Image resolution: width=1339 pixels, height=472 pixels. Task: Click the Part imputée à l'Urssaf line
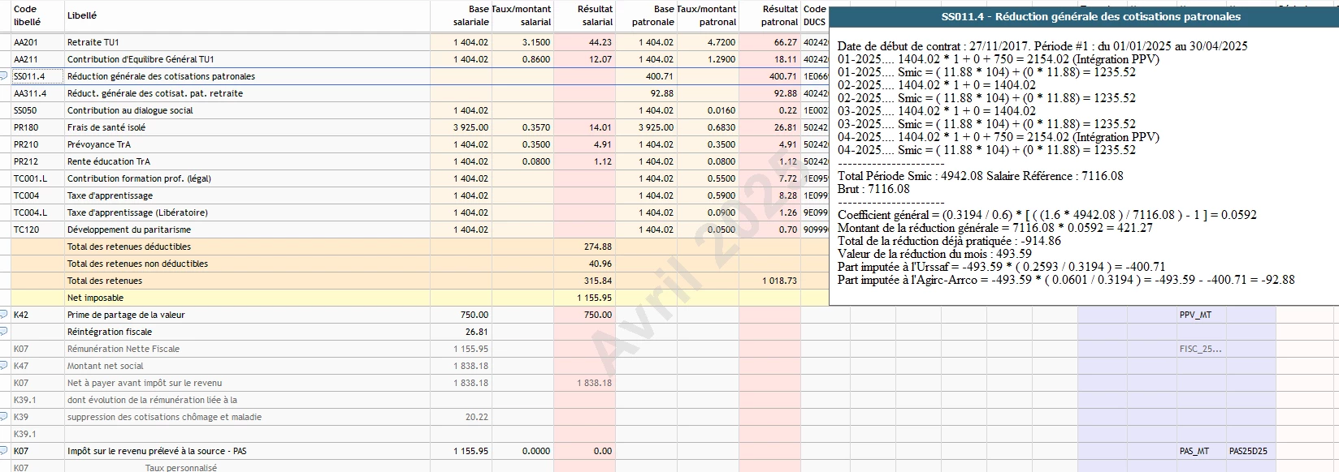click(1002, 267)
